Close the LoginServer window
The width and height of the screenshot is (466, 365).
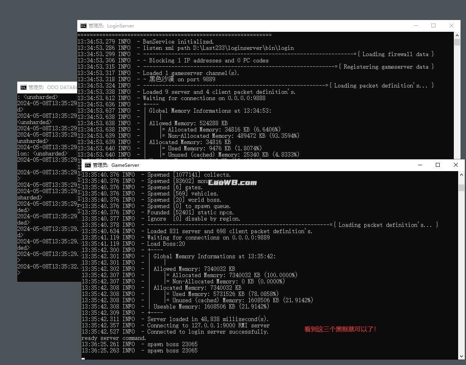pyautogui.click(x=451, y=26)
